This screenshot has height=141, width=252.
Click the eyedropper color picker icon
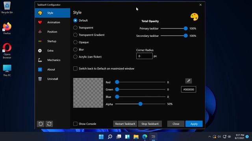tap(189, 81)
